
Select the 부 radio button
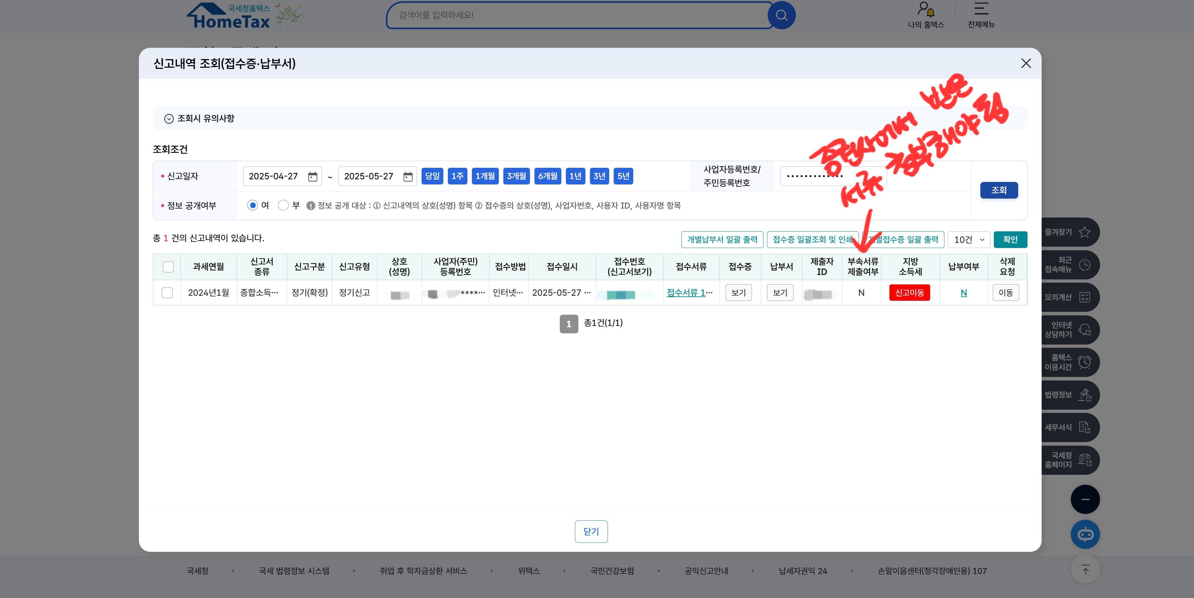click(x=283, y=205)
